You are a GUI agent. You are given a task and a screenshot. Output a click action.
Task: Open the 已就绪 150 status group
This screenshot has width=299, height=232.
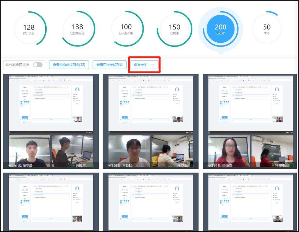[175, 29]
